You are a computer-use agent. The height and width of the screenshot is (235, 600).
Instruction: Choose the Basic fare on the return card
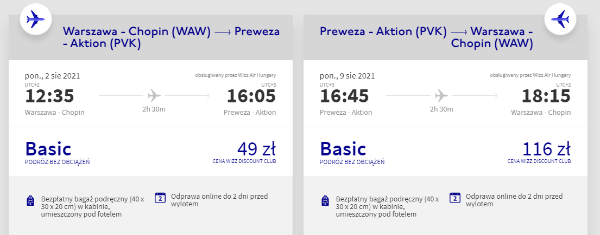[343, 148]
